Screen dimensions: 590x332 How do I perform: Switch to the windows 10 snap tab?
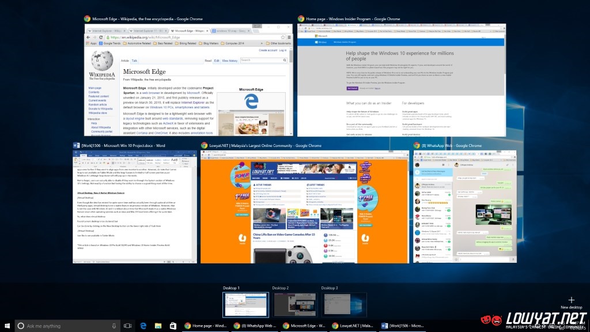click(x=230, y=31)
